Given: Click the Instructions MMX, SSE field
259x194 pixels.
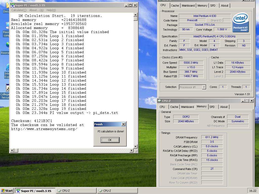Looking at the screenshot, I should point(214,50).
